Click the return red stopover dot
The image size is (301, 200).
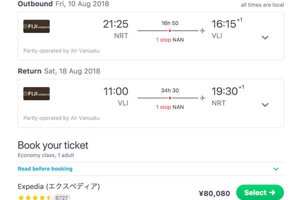pyautogui.click(x=170, y=98)
